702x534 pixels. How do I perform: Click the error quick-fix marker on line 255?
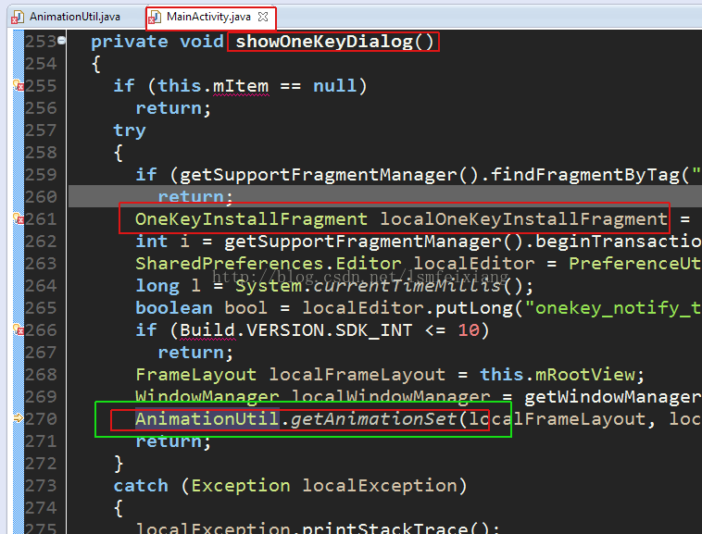[19, 85]
